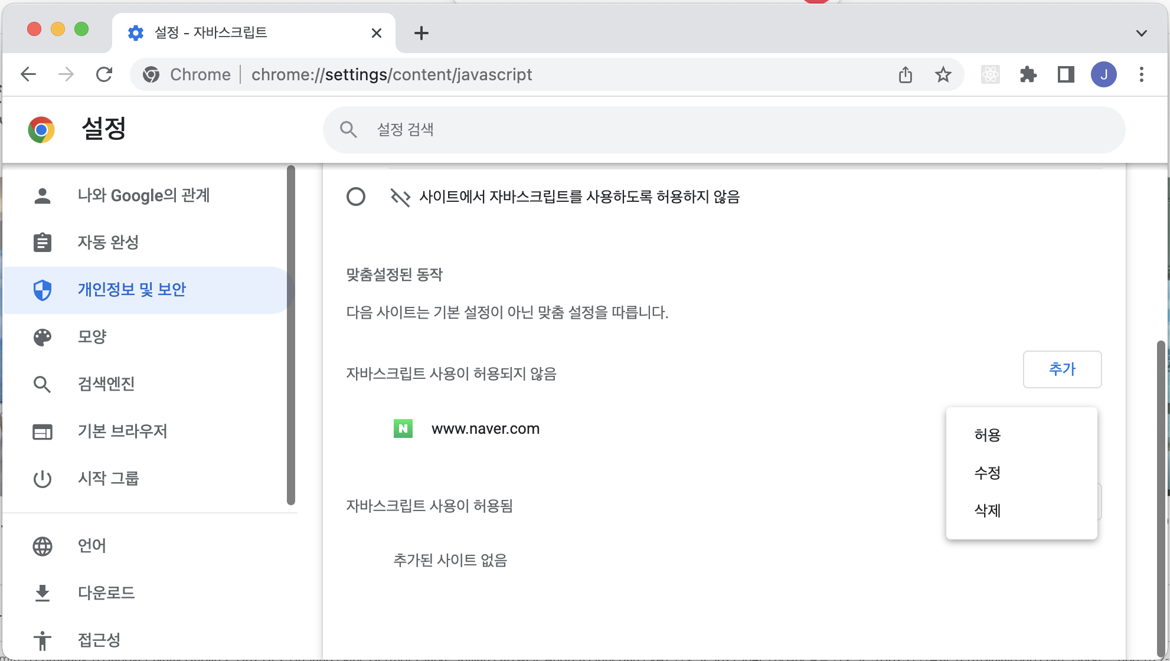1170x661 pixels.
Task: Bookmark this page with star icon
Action: click(x=943, y=74)
